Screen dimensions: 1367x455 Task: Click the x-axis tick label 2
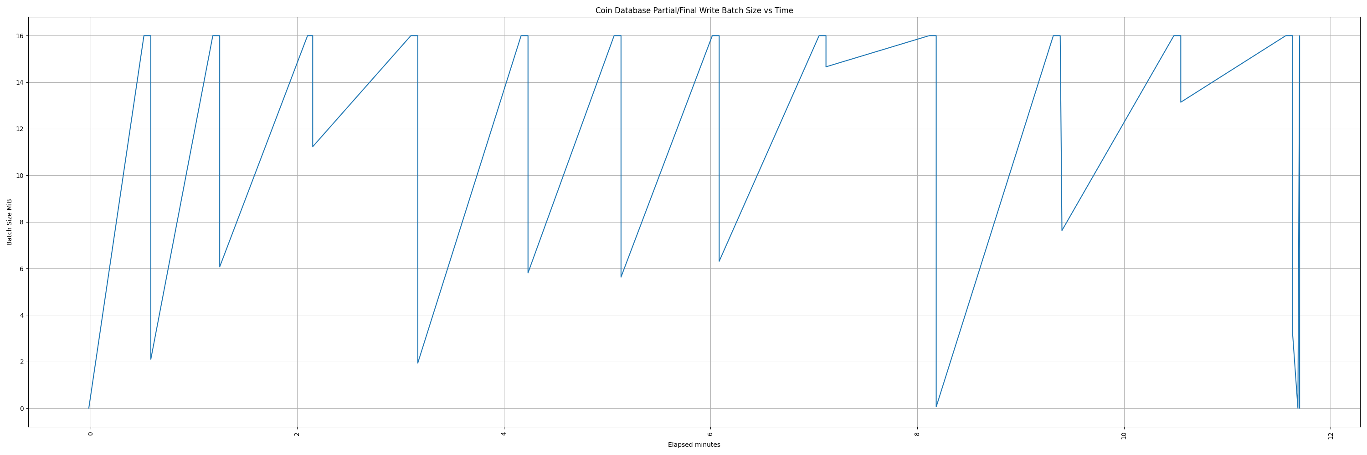pos(297,435)
